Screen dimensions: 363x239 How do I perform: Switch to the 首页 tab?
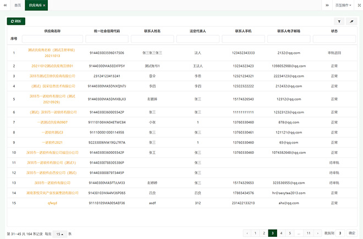point(18,5)
